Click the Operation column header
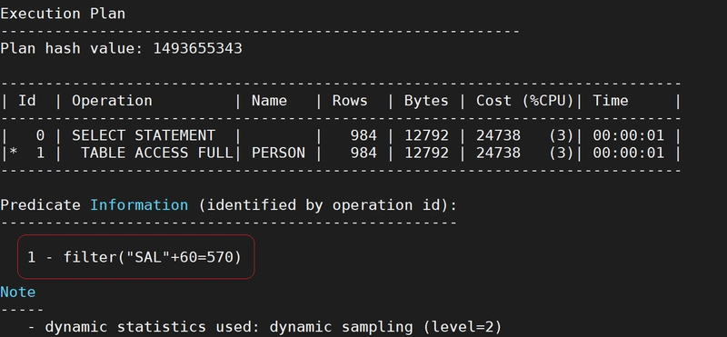Viewport: 727px width, 337px height. pyautogui.click(x=112, y=101)
